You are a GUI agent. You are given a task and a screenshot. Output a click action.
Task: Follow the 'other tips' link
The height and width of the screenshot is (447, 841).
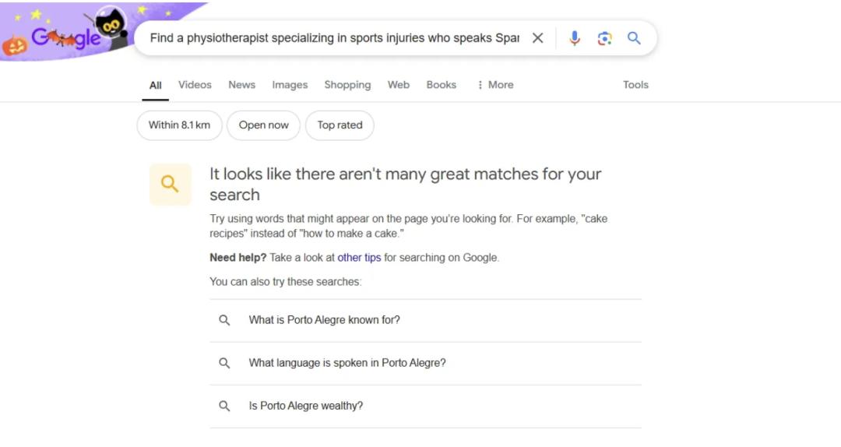(x=359, y=258)
